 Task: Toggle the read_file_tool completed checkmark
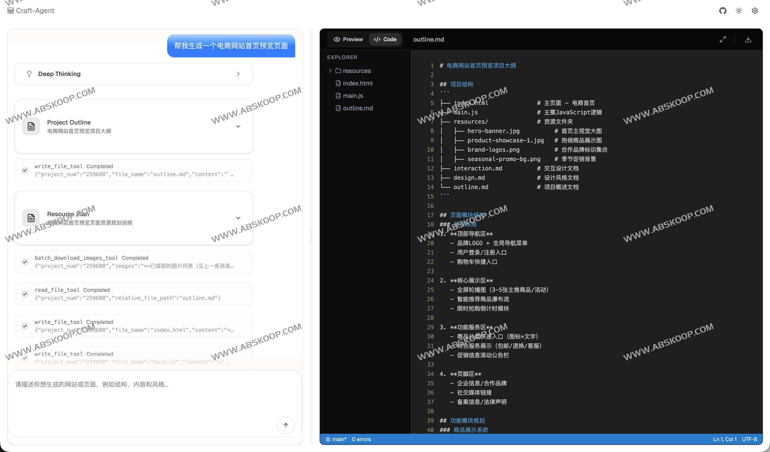pos(25,294)
